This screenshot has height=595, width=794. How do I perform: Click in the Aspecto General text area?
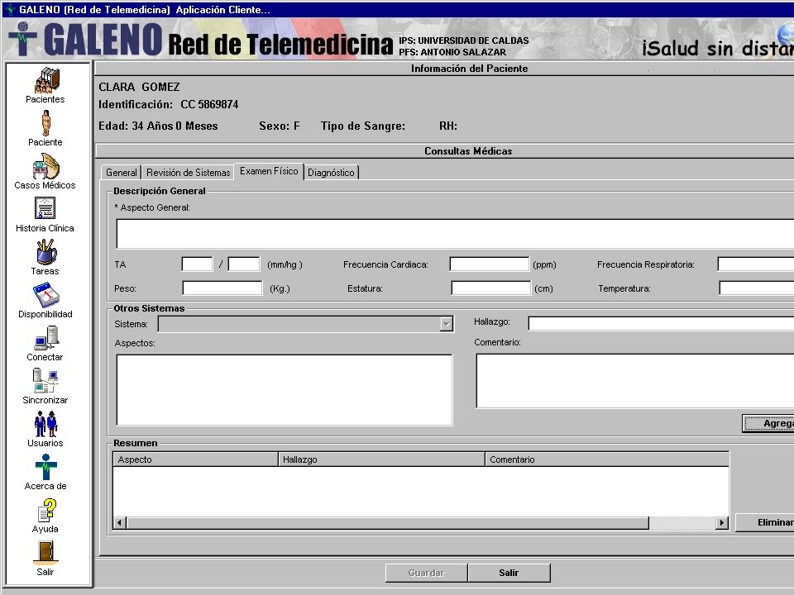click(455, 234)
